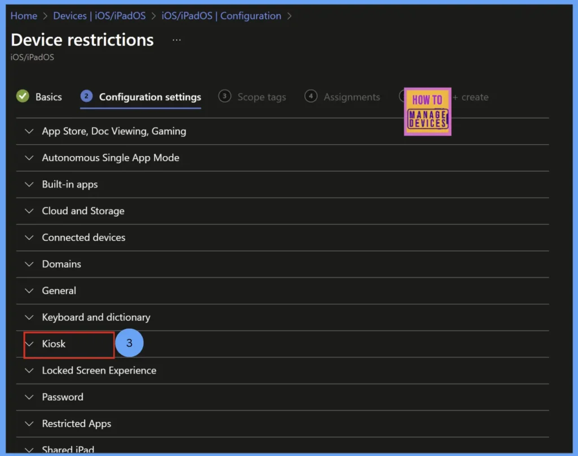578x456 pixels.
Task: Click the step 4 circle icon
Action: 311,96
